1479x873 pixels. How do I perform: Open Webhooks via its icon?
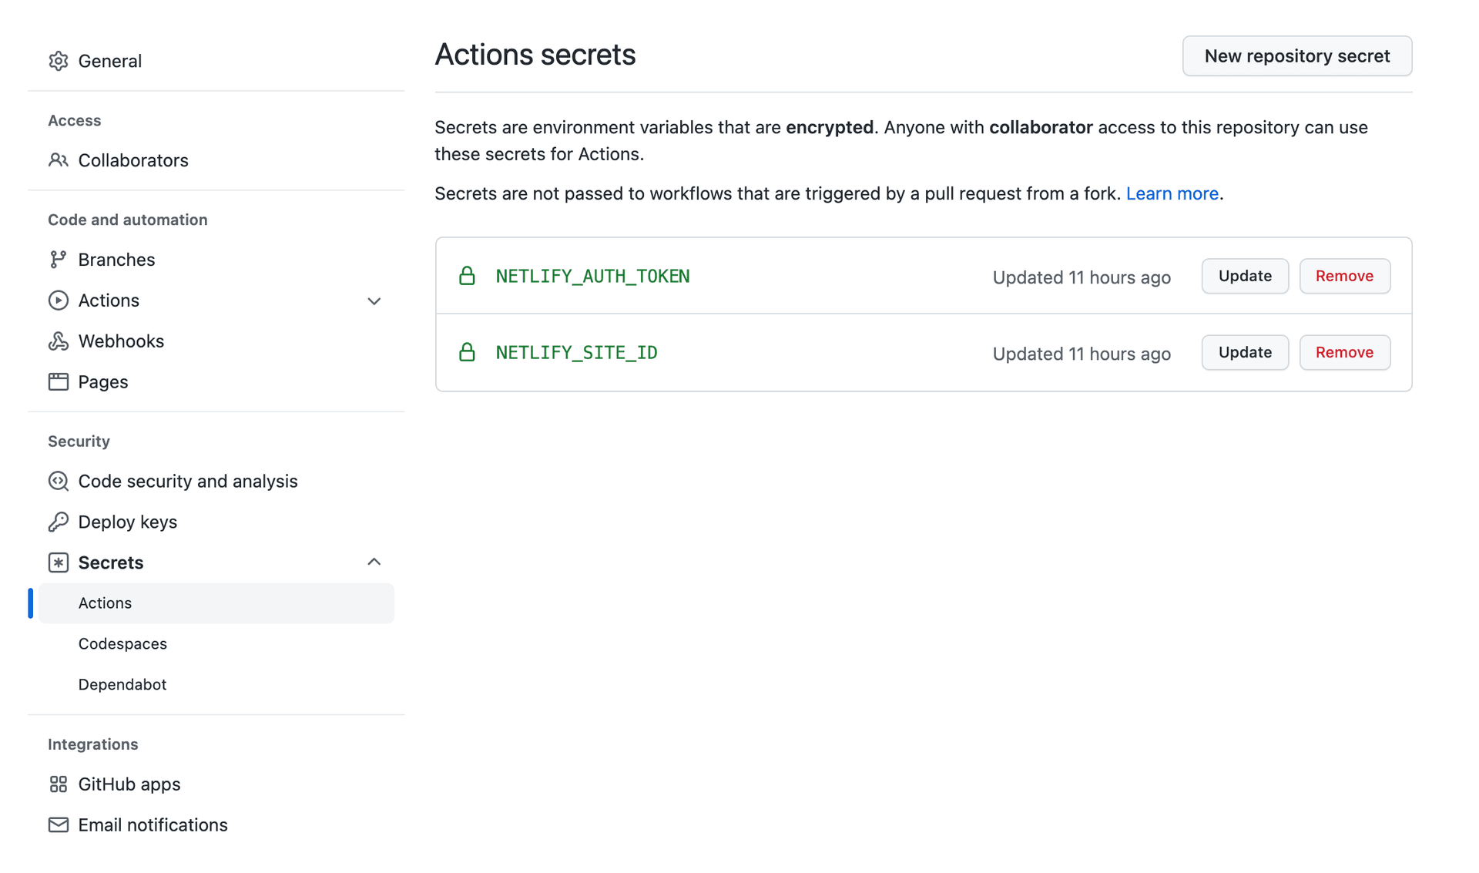pos(59,341)
